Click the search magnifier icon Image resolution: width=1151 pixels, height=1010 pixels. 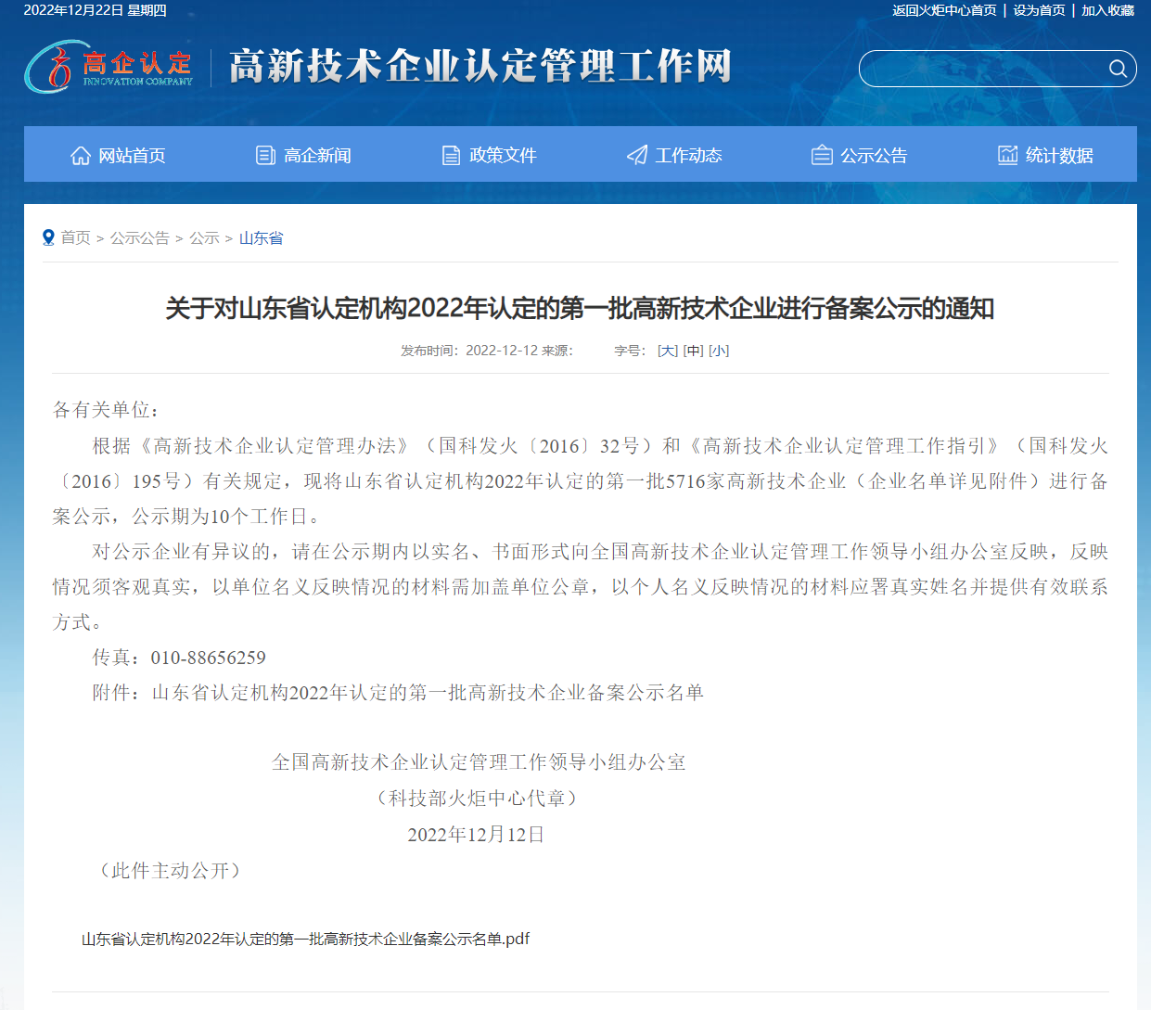(1118, 69)
